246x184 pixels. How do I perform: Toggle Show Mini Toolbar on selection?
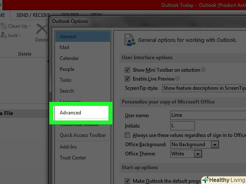pos(127,70)
